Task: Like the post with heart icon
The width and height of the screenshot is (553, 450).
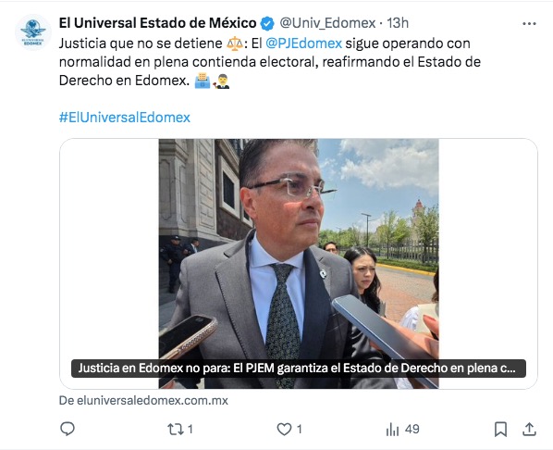Action: click(x=284, y=429)
